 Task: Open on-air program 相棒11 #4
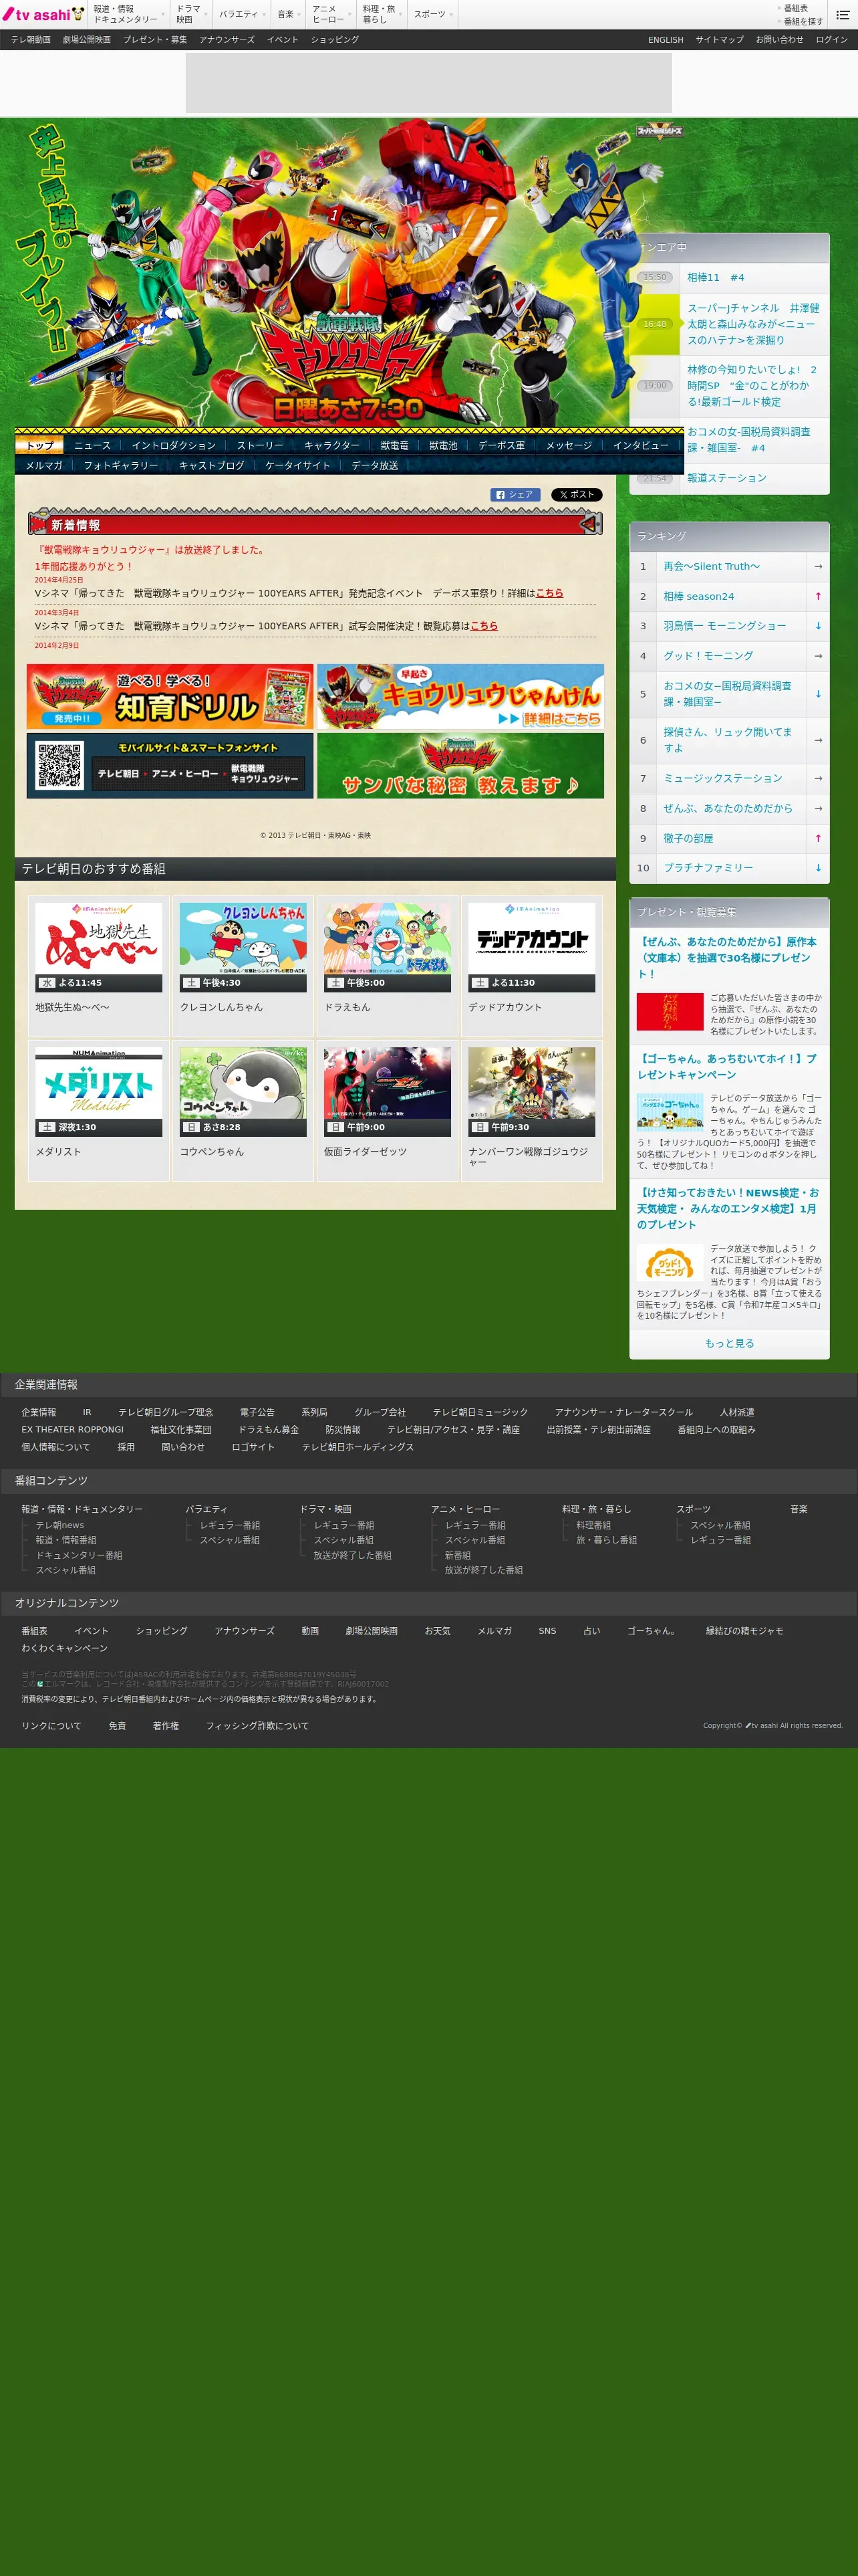click(715, 278)
